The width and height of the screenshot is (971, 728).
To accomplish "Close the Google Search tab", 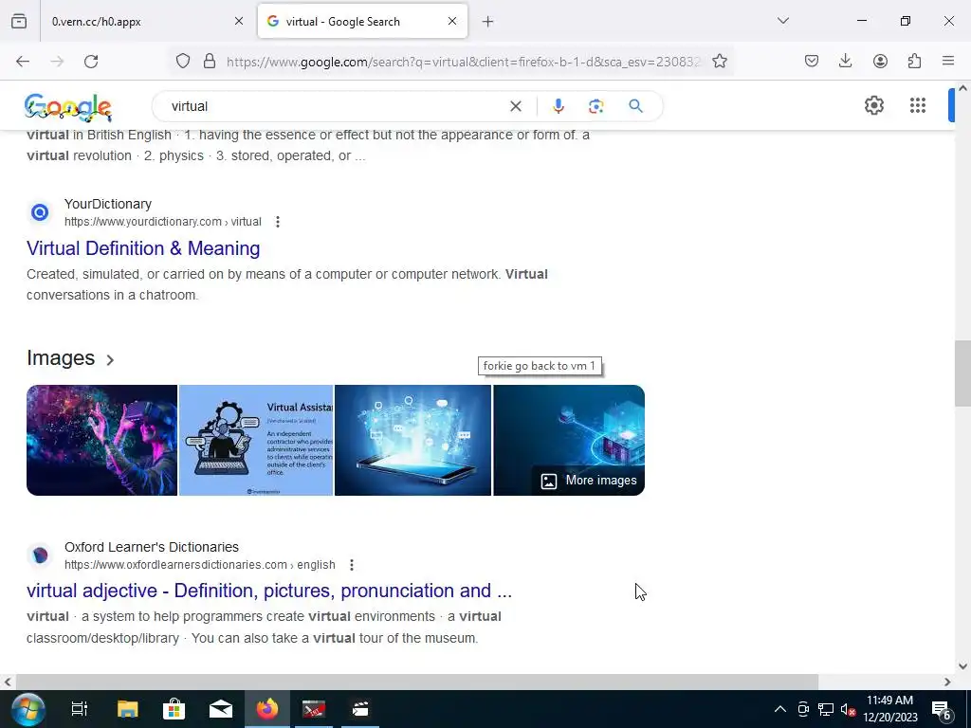I will point(452,21).
